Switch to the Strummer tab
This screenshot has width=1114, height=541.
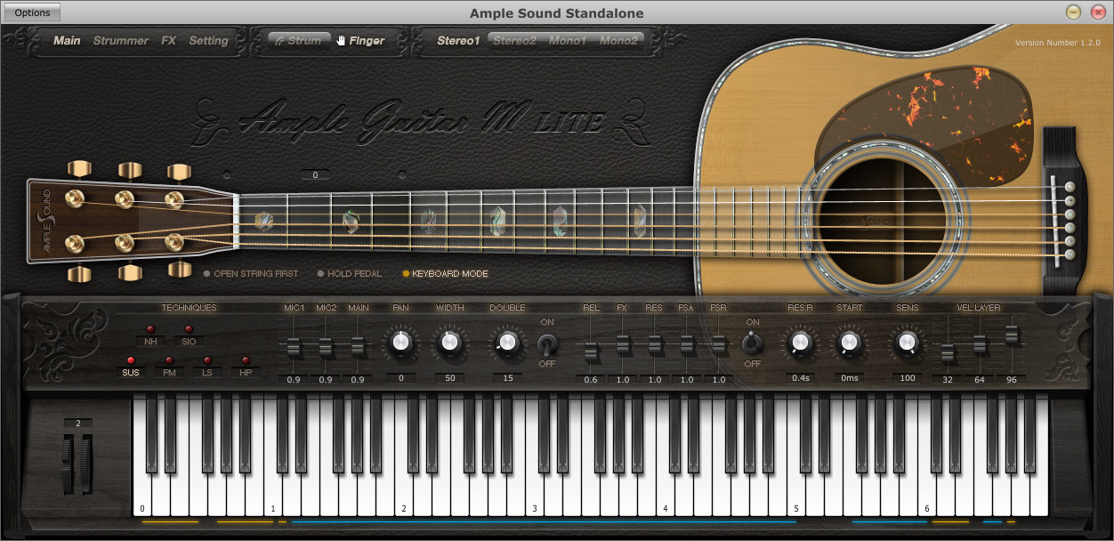121,41
